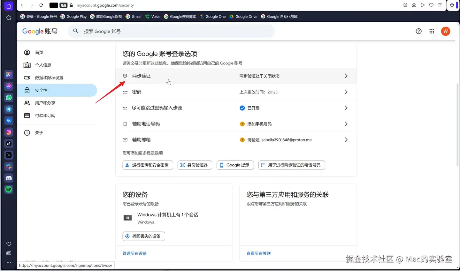The image size is (460, 271).
Task: Open the 管理所有设备 link
Action: 134,253
